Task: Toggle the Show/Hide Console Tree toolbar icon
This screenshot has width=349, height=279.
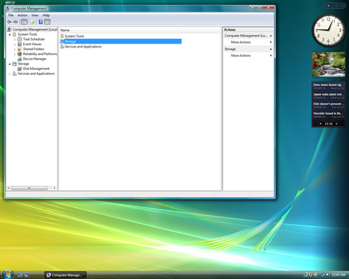Action: tap(24, 22)
